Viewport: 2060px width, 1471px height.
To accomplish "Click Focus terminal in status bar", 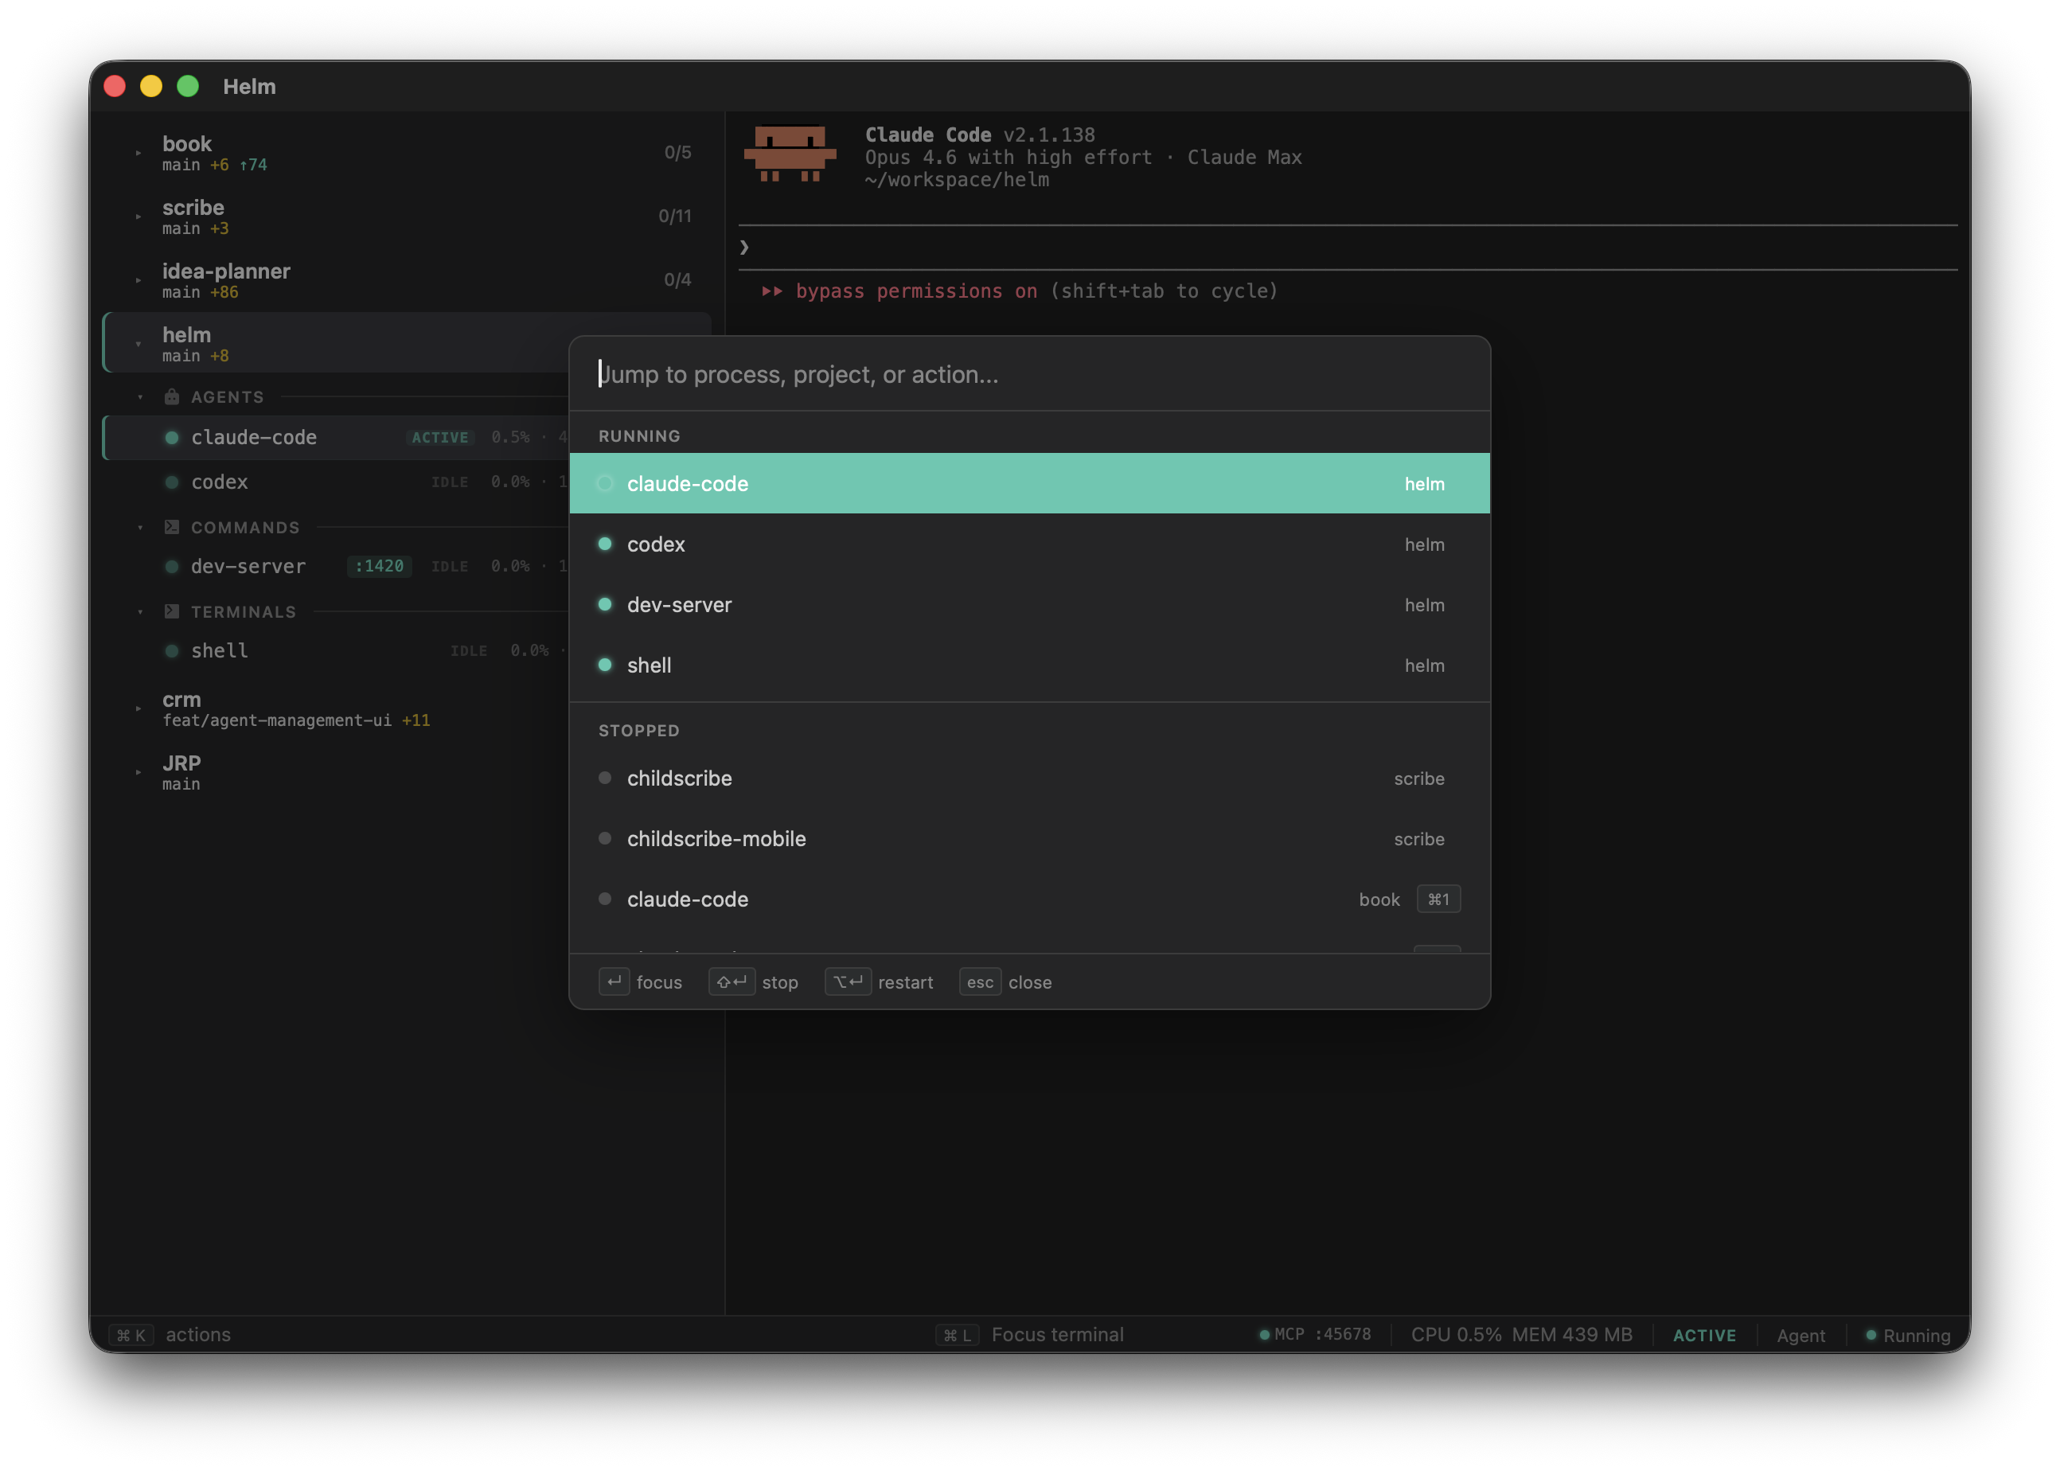I will [1058, 1334].
